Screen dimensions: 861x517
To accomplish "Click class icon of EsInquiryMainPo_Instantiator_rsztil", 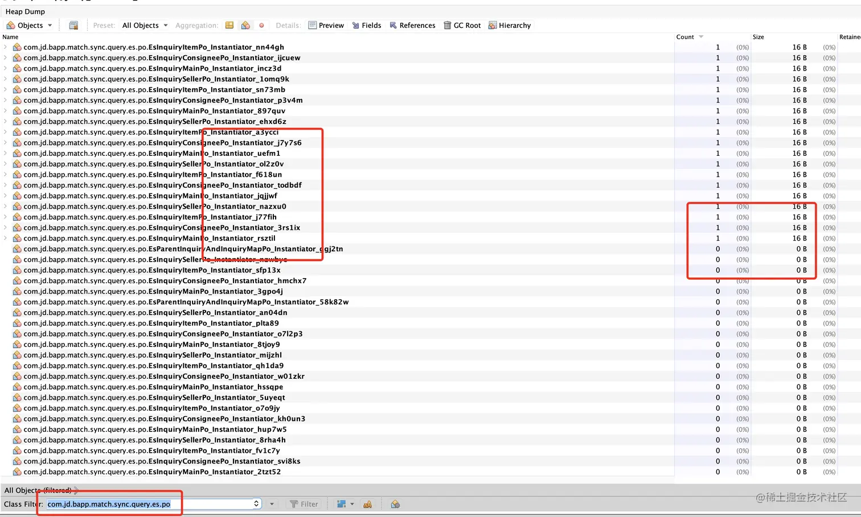I will tap(17, 238).
